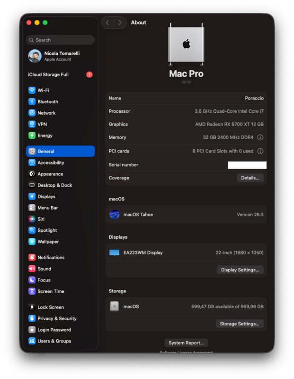Click the About page title
The height and width of the screenshot is (379, 294).
click(x=138, y=22)
